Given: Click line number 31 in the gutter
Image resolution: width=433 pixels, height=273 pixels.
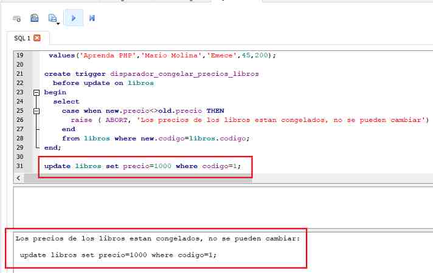Looking at the screenshot, I should pos(20,166).
